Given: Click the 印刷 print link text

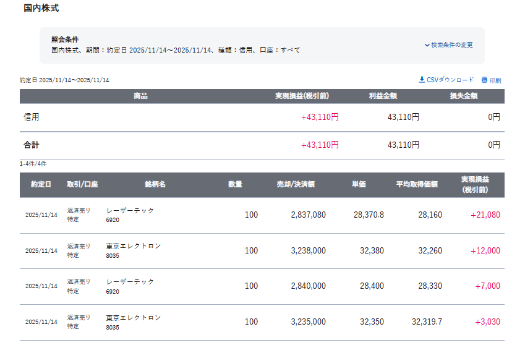Looking at the screenshot, I should click(495, 80).
